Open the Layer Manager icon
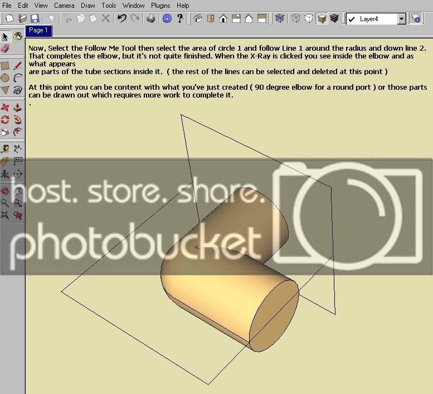The height and width of the screenshot is (394, 433). (416, 18)
